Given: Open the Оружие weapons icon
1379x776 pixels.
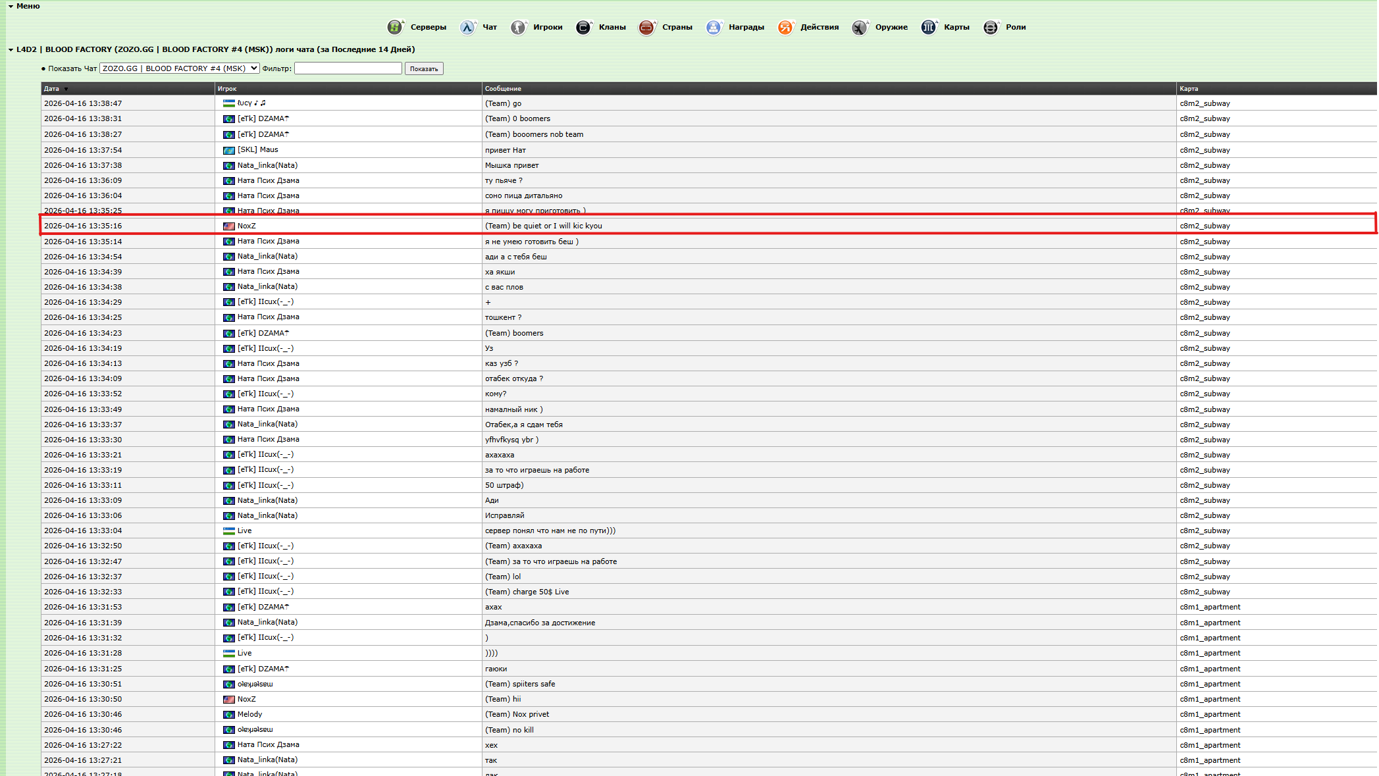Looking at the screenshot, I should point(860,27).
